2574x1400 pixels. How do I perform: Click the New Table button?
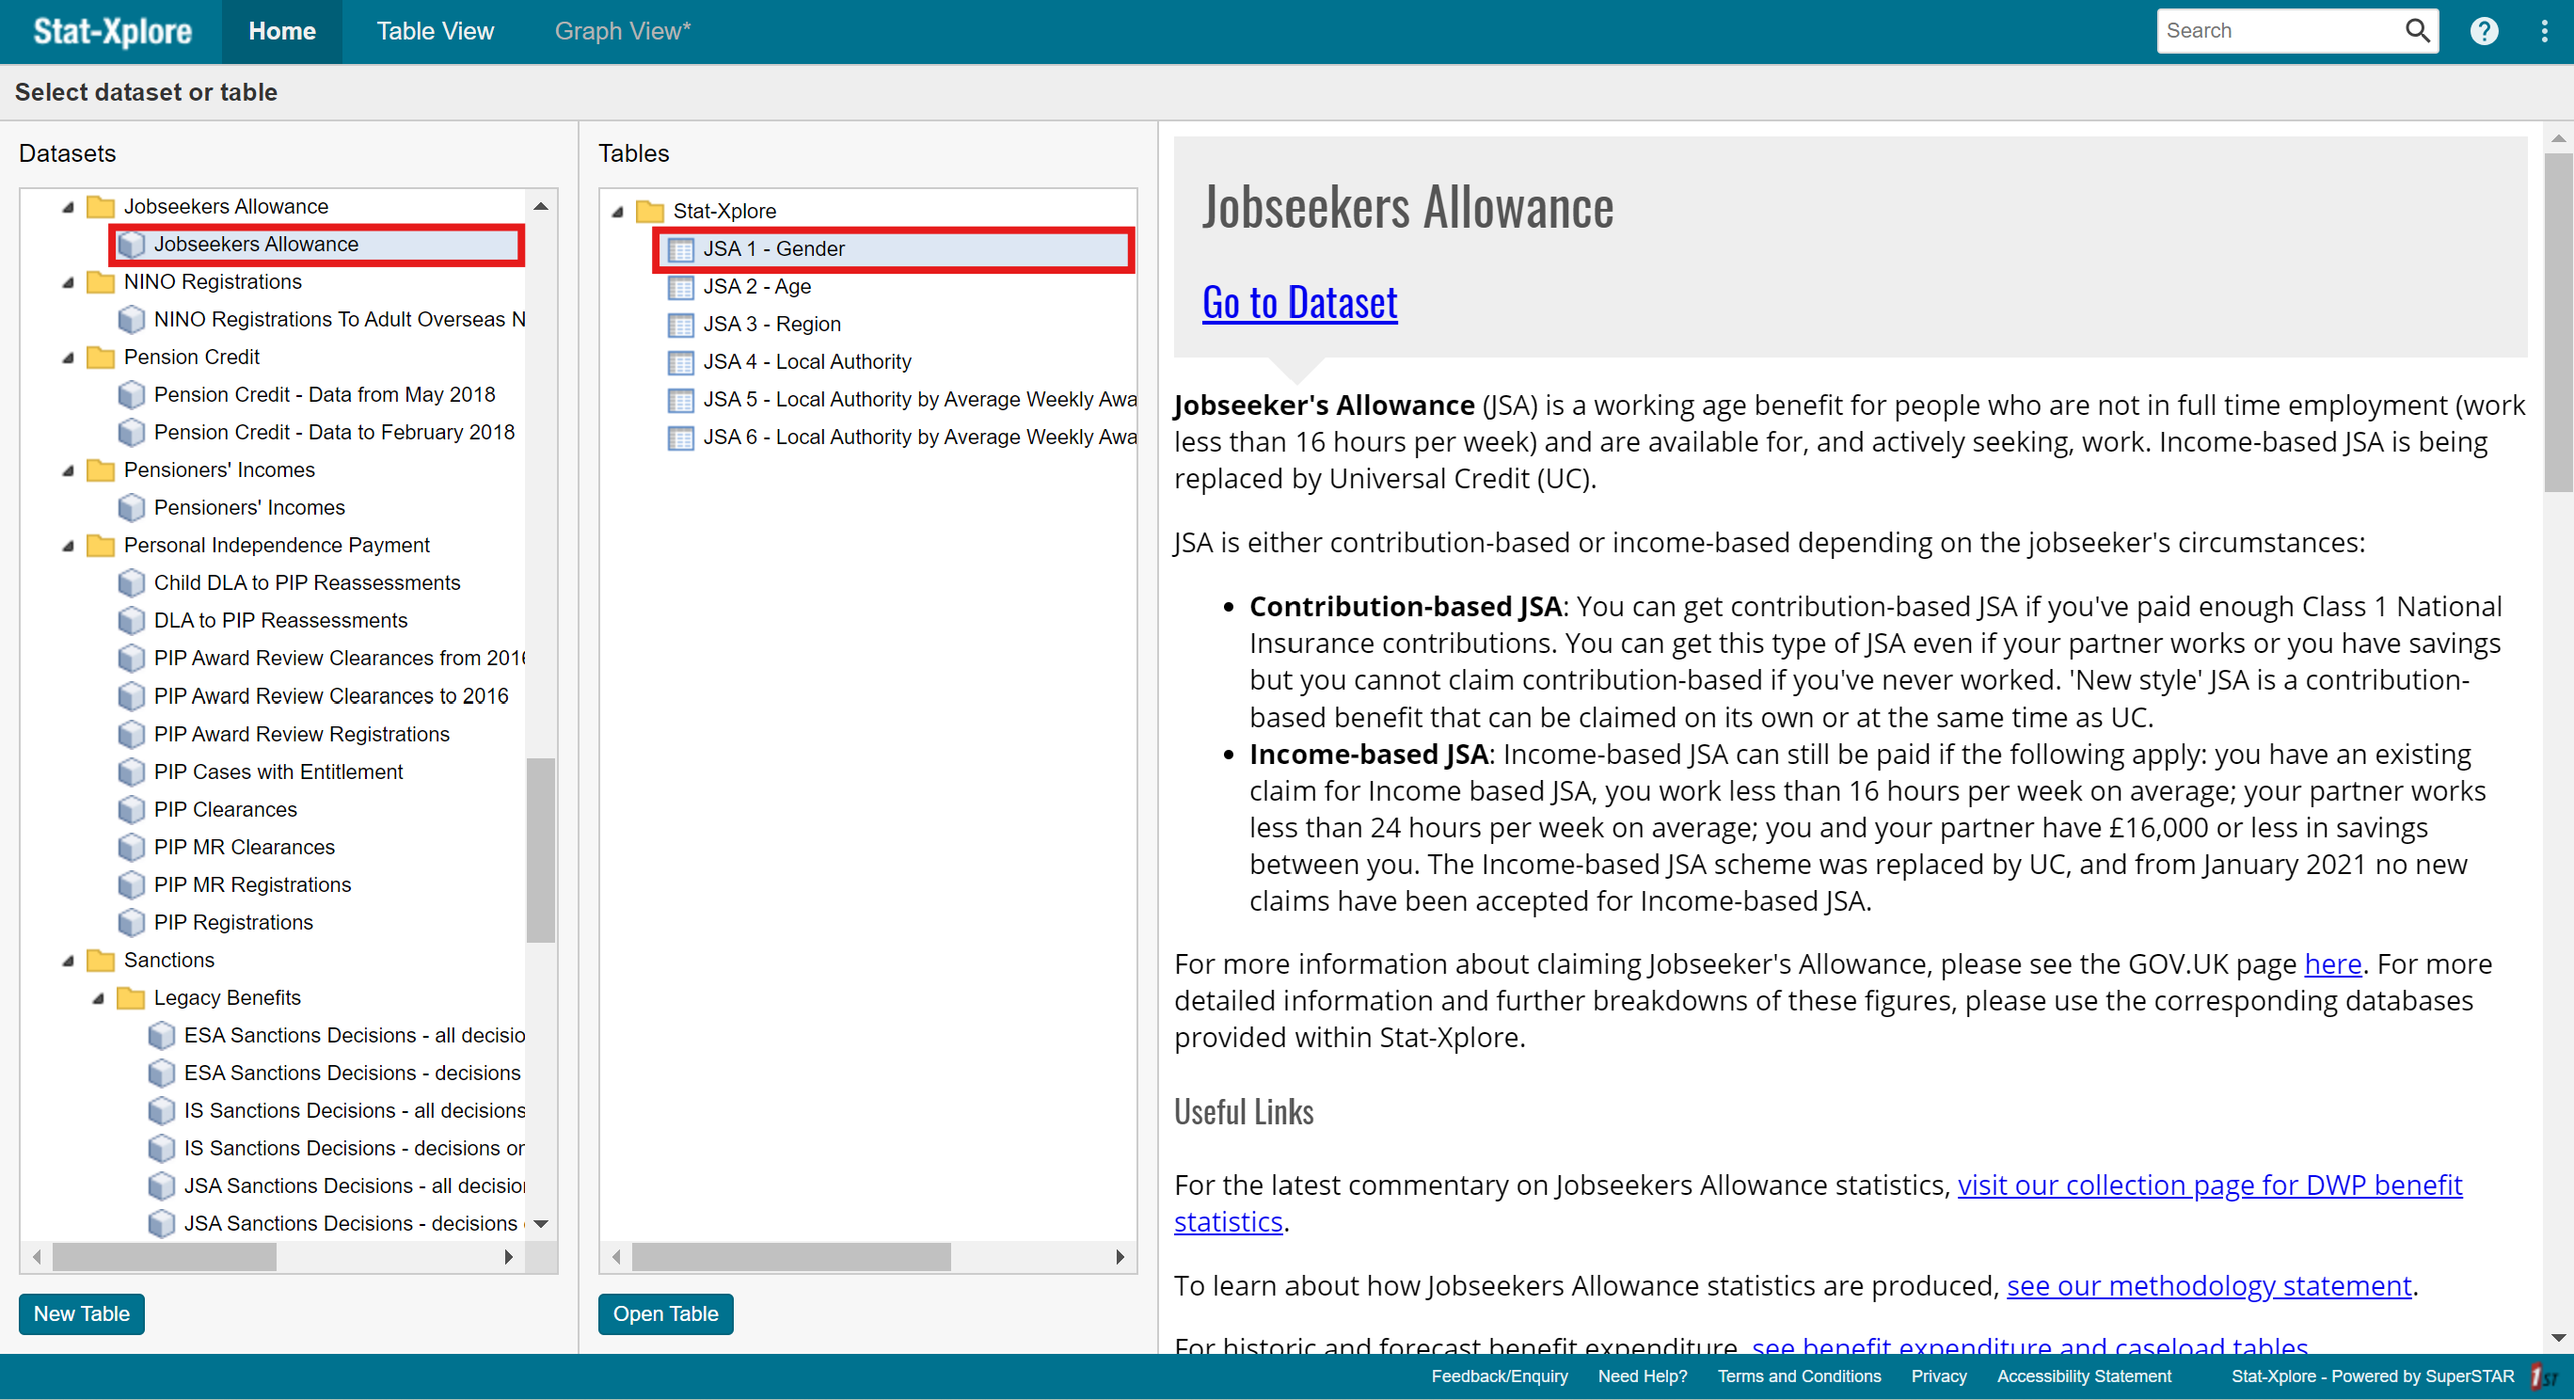(x=82, y=1314)
